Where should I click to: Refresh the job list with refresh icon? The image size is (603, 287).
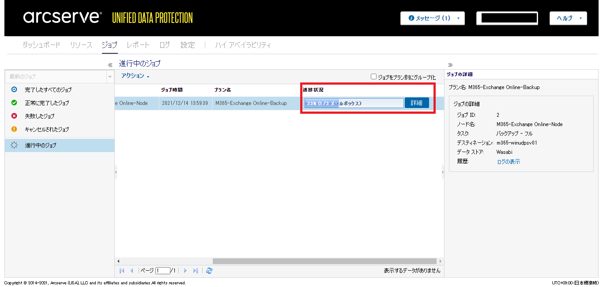209,271
